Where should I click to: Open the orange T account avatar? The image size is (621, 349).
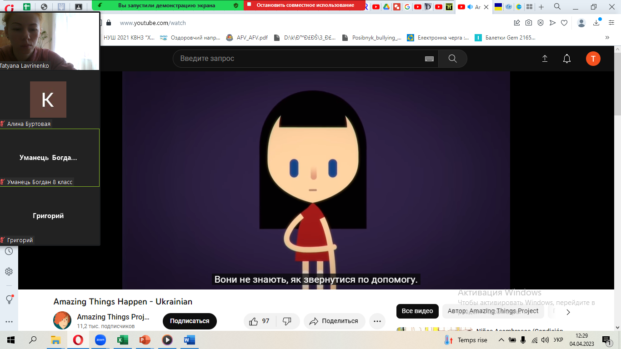coord(593,59)
